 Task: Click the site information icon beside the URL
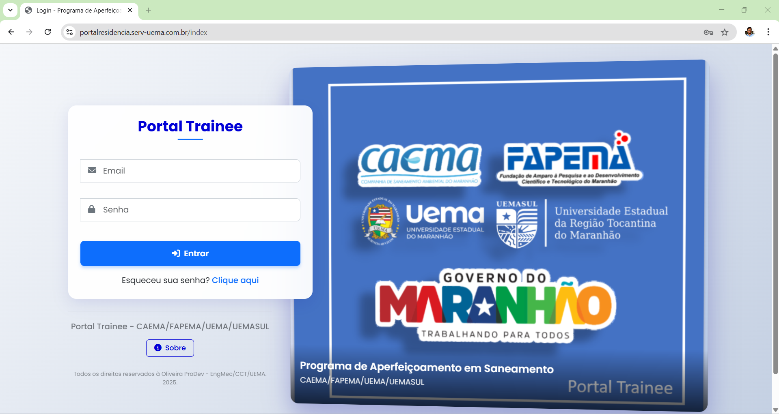click(69, 32)
